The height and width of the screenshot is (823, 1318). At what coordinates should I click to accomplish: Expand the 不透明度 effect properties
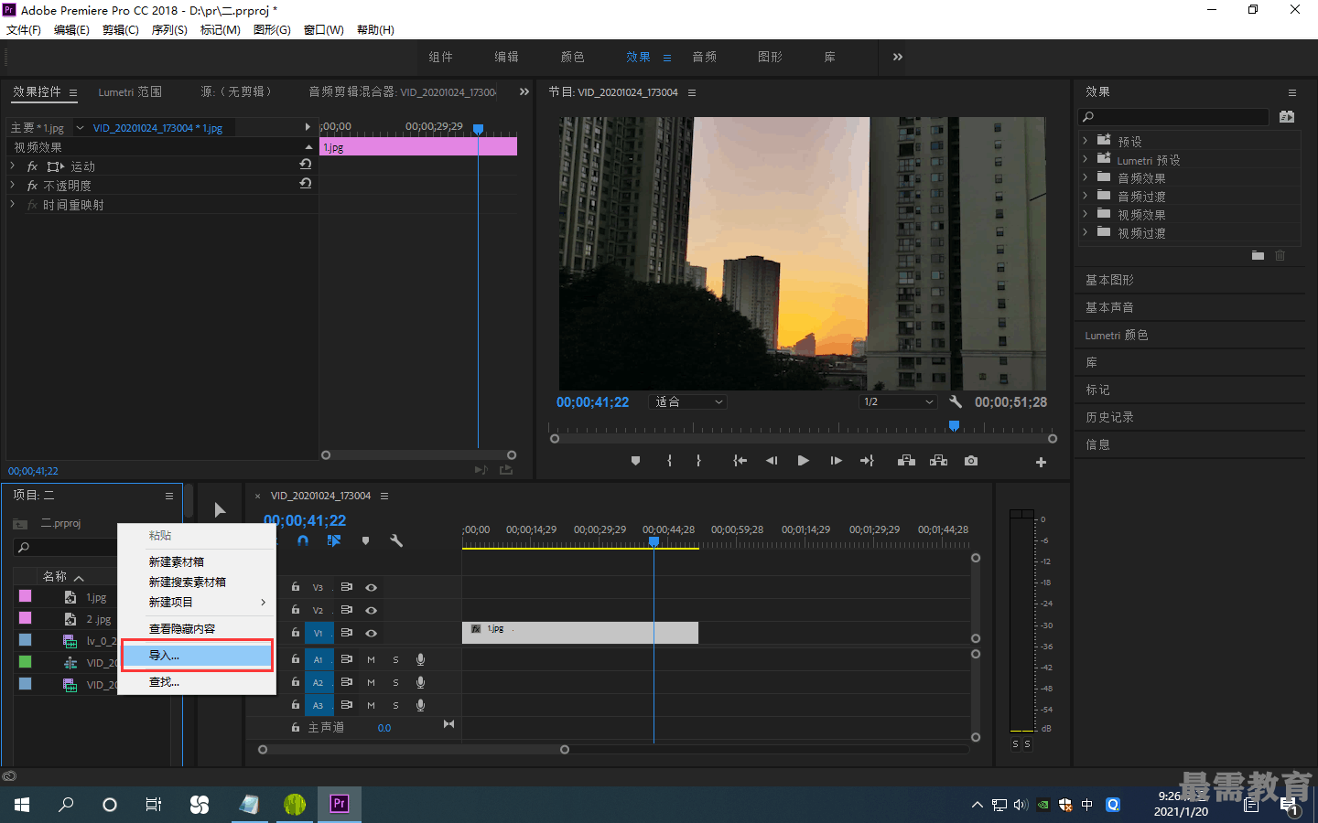pyautogui.click(x=13, y=185)
